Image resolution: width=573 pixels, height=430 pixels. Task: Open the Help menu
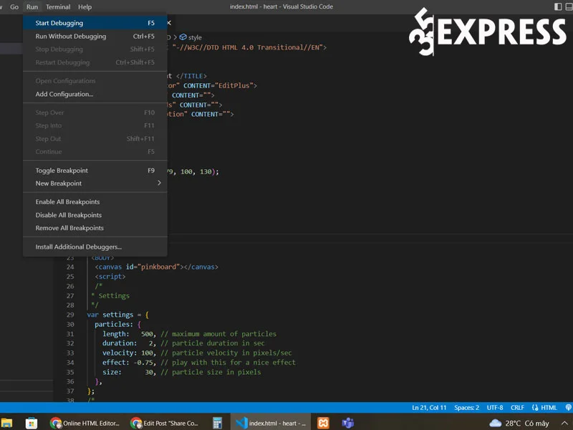[85, 7]
